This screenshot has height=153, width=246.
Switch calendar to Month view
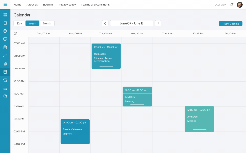(47, 23)
